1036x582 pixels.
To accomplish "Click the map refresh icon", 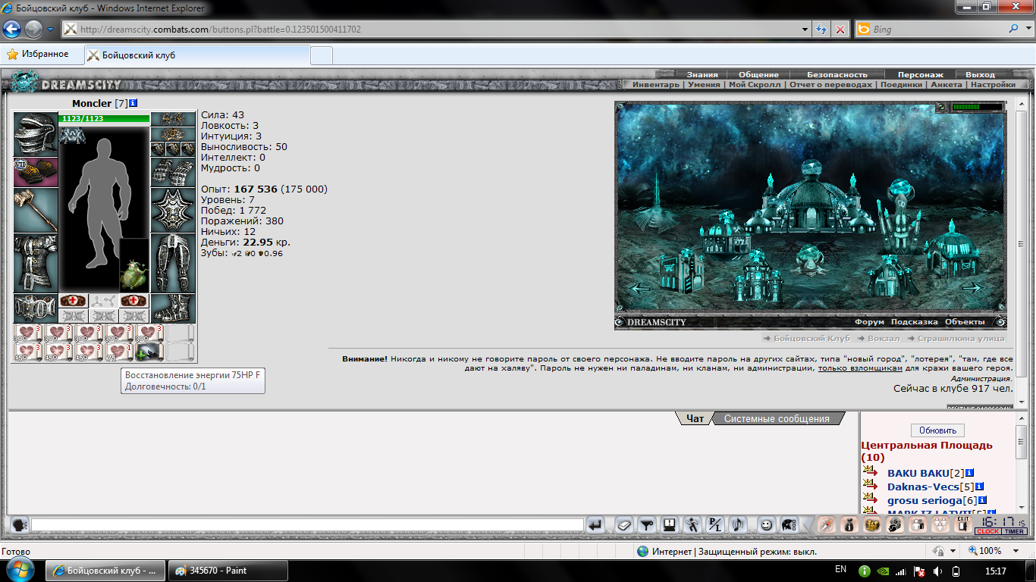I will coord(940,107).
